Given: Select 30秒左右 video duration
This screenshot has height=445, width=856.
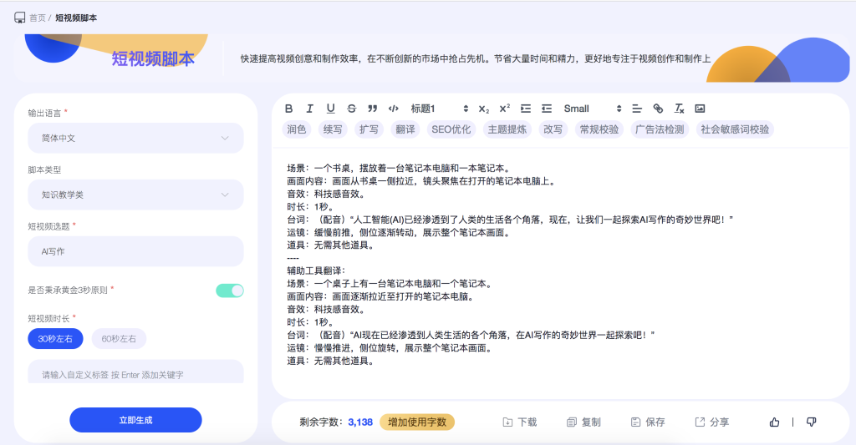Looking at the screenshot, I should [55, 338].
